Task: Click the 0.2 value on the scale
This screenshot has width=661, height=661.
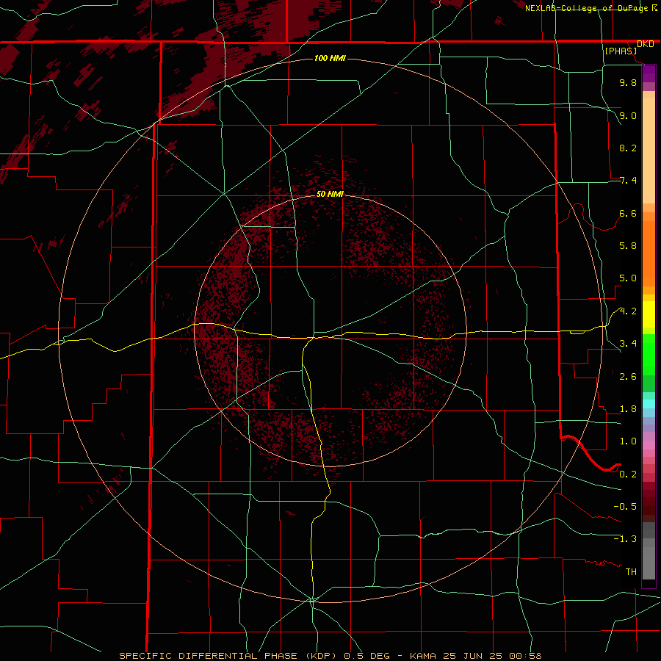Action: click(x=628, y=474)
